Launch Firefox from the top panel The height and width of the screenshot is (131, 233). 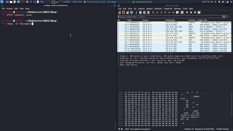point(27,2)
